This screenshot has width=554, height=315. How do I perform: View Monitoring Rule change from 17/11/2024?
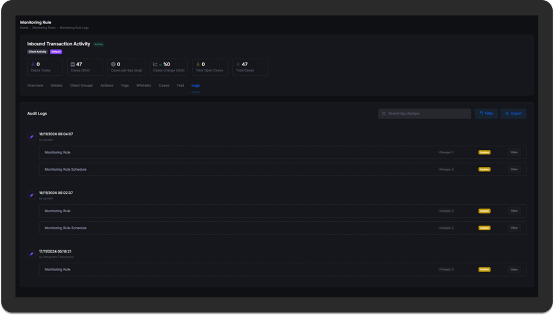(514, 270)
